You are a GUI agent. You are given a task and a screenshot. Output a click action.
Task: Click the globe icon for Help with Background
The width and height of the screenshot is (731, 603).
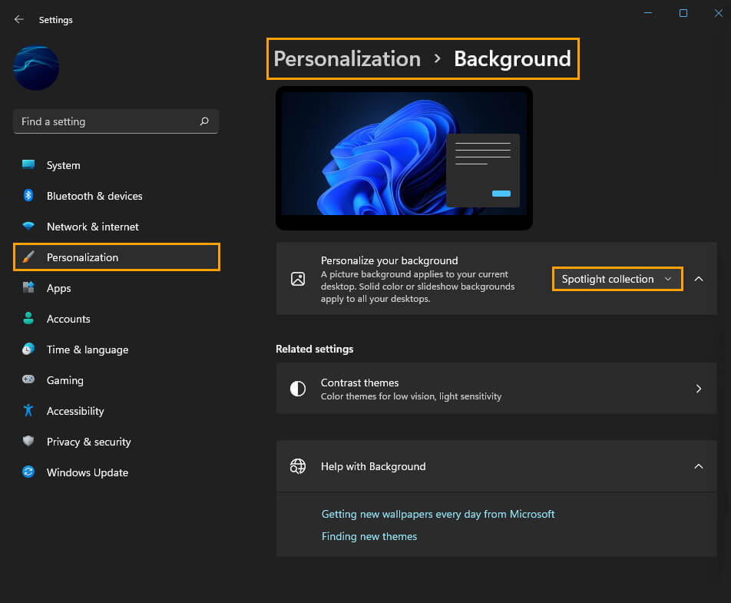[298, 466]
